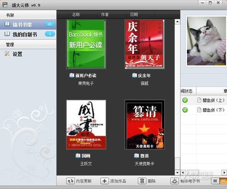Click the 46 count badge
The image size is (227, 189).
coord(49,24)
